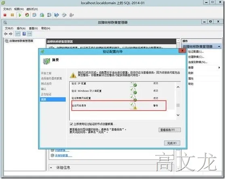Click the blue Help book icon in the toolbar

[x=24, y=34]
